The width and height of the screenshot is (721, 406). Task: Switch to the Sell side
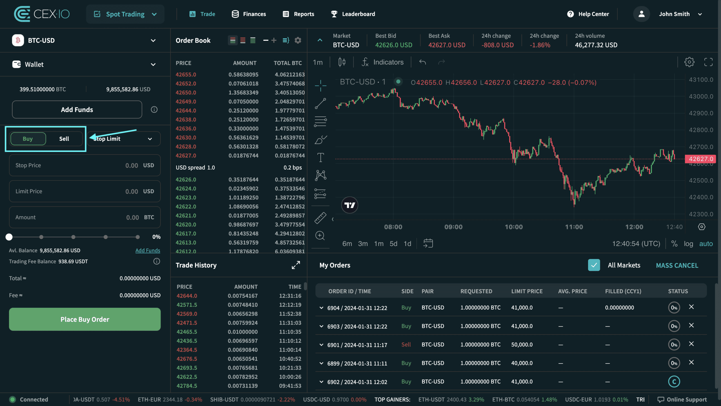click(x=64, y=139)
